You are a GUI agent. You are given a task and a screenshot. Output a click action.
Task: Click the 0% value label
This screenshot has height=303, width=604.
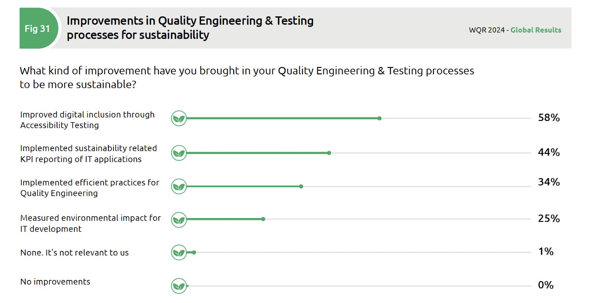pos(545,285)
